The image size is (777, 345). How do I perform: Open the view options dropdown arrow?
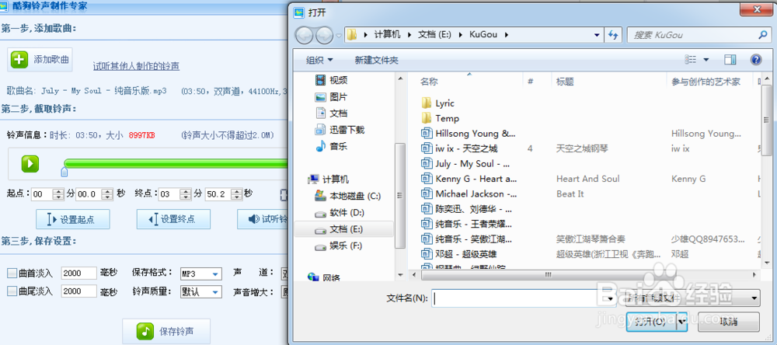706,60
